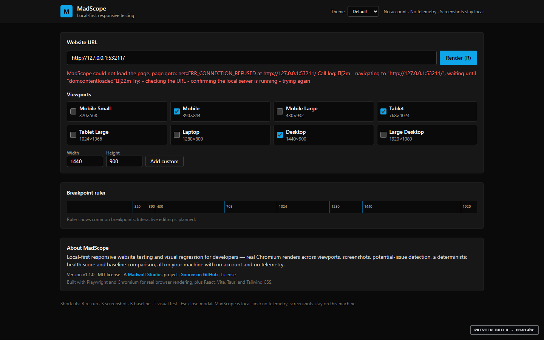Click the "Website URL" label
Image resolution: width=544 pixels, height=340 pixels.
[82, 42]
